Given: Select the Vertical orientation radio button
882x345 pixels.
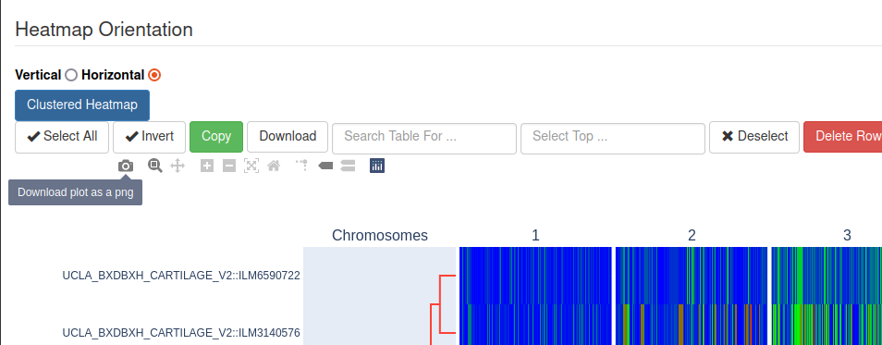Looking at the screenshot, I should coord(71,75).
